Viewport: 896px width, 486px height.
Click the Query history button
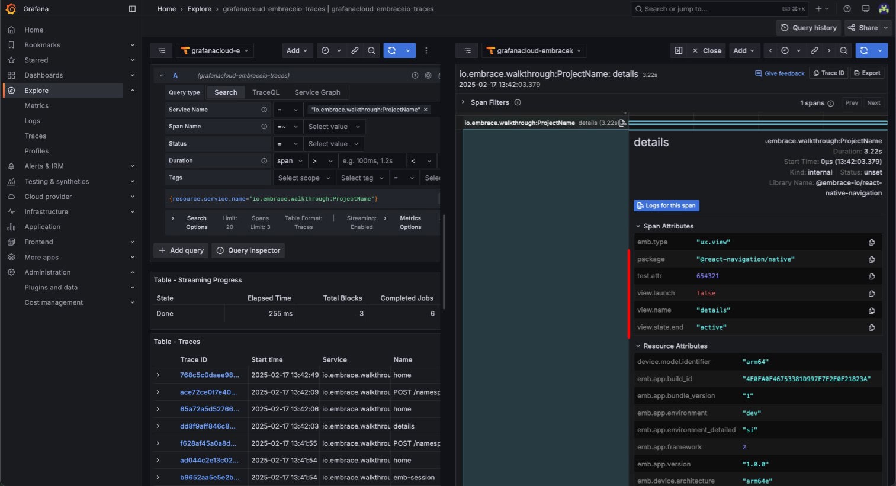[808, 28]
